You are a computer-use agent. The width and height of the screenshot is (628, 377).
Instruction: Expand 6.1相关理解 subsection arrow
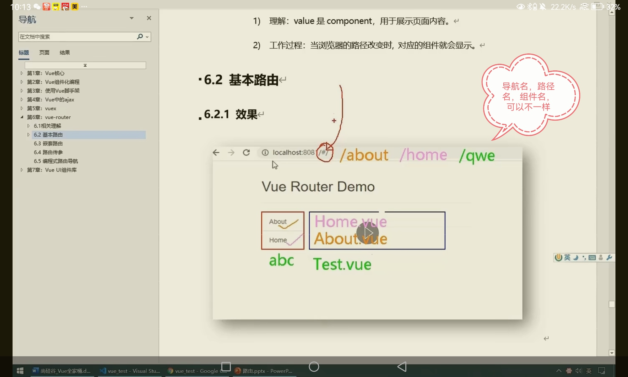[29, 126]
